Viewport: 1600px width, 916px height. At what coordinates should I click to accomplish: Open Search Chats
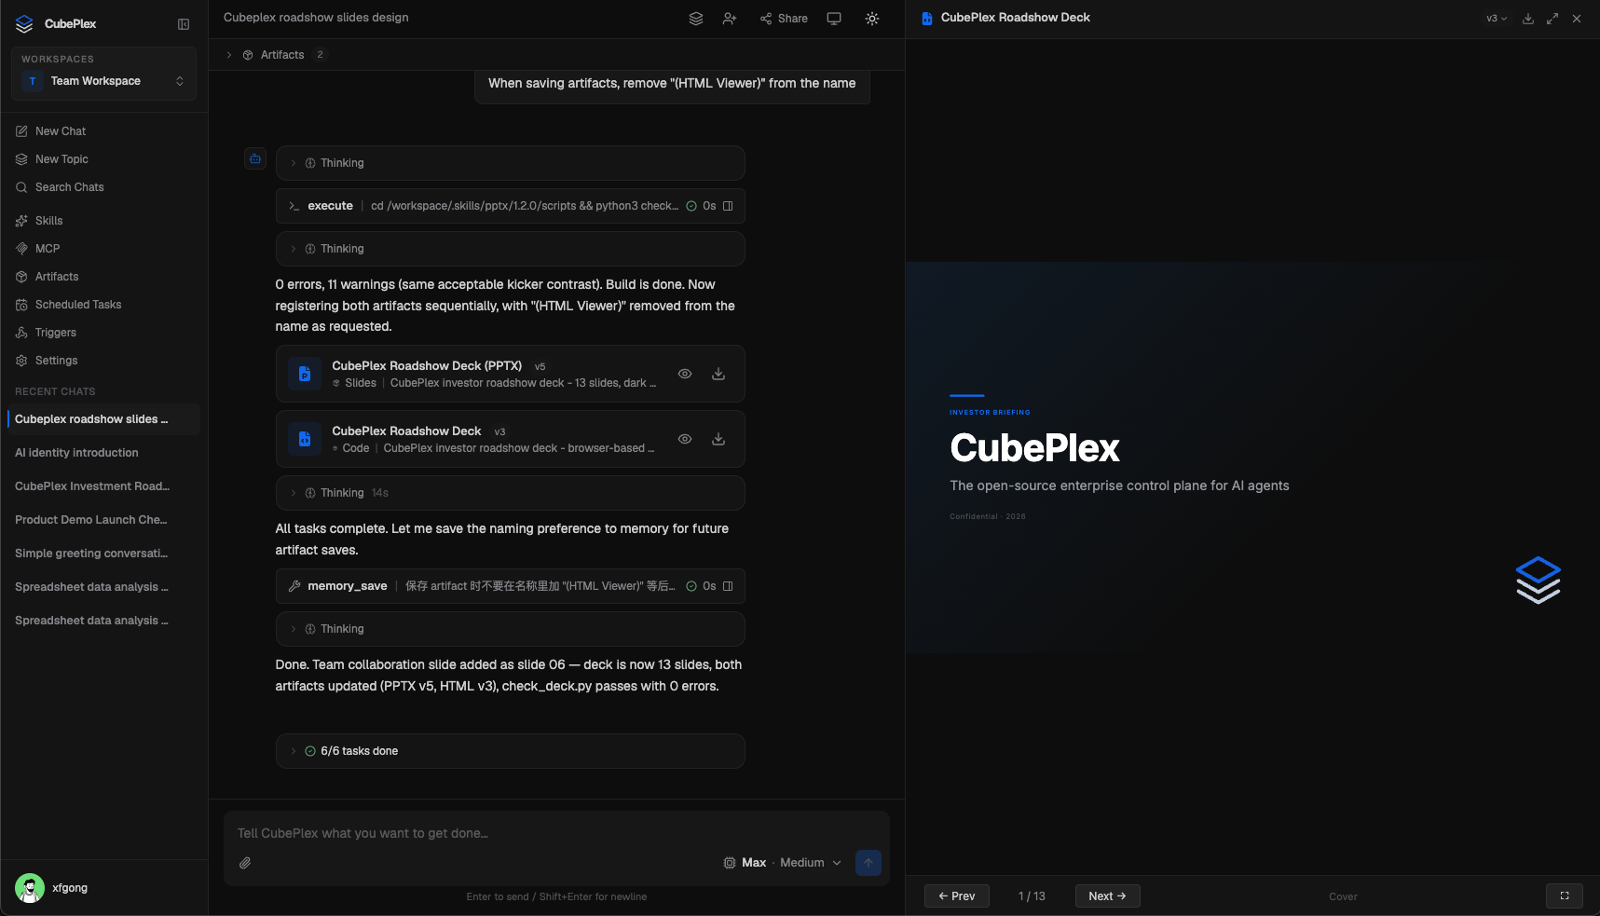point(103,187)
